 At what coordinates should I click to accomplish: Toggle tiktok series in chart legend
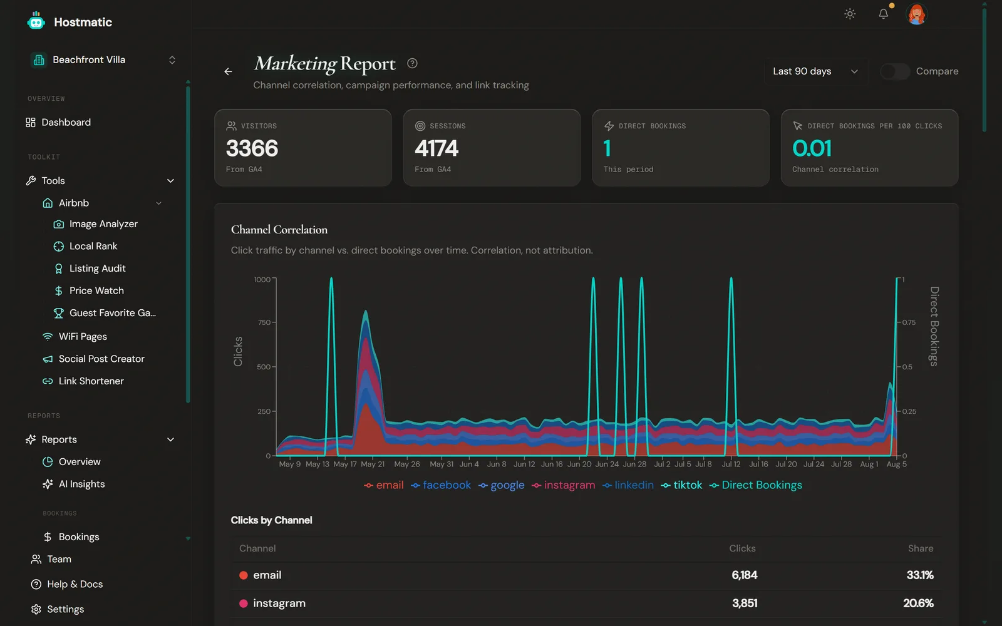pyautogui.click(x=681, y=485)
